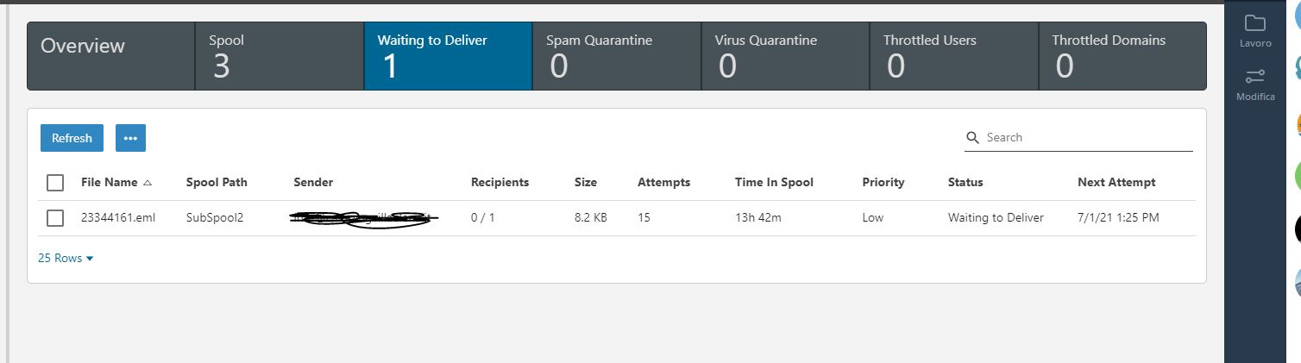Viewport: 1301px width, 363px height.
Task: Sort by the Next Attempt column
Action: point(1116,183)
